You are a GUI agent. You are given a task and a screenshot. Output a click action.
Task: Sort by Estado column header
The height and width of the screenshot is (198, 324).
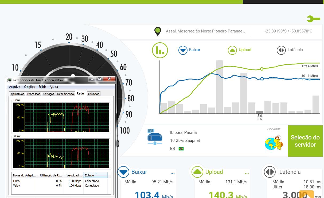pyautogui.click(x=96, y=175)
